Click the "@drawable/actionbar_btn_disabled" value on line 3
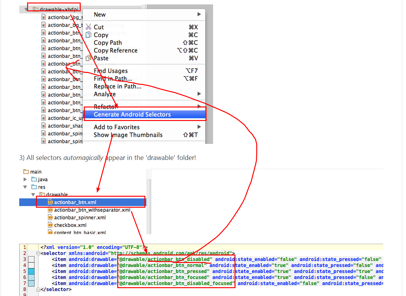The height and width of the screenshot is (296, 406). click(165, 259)
